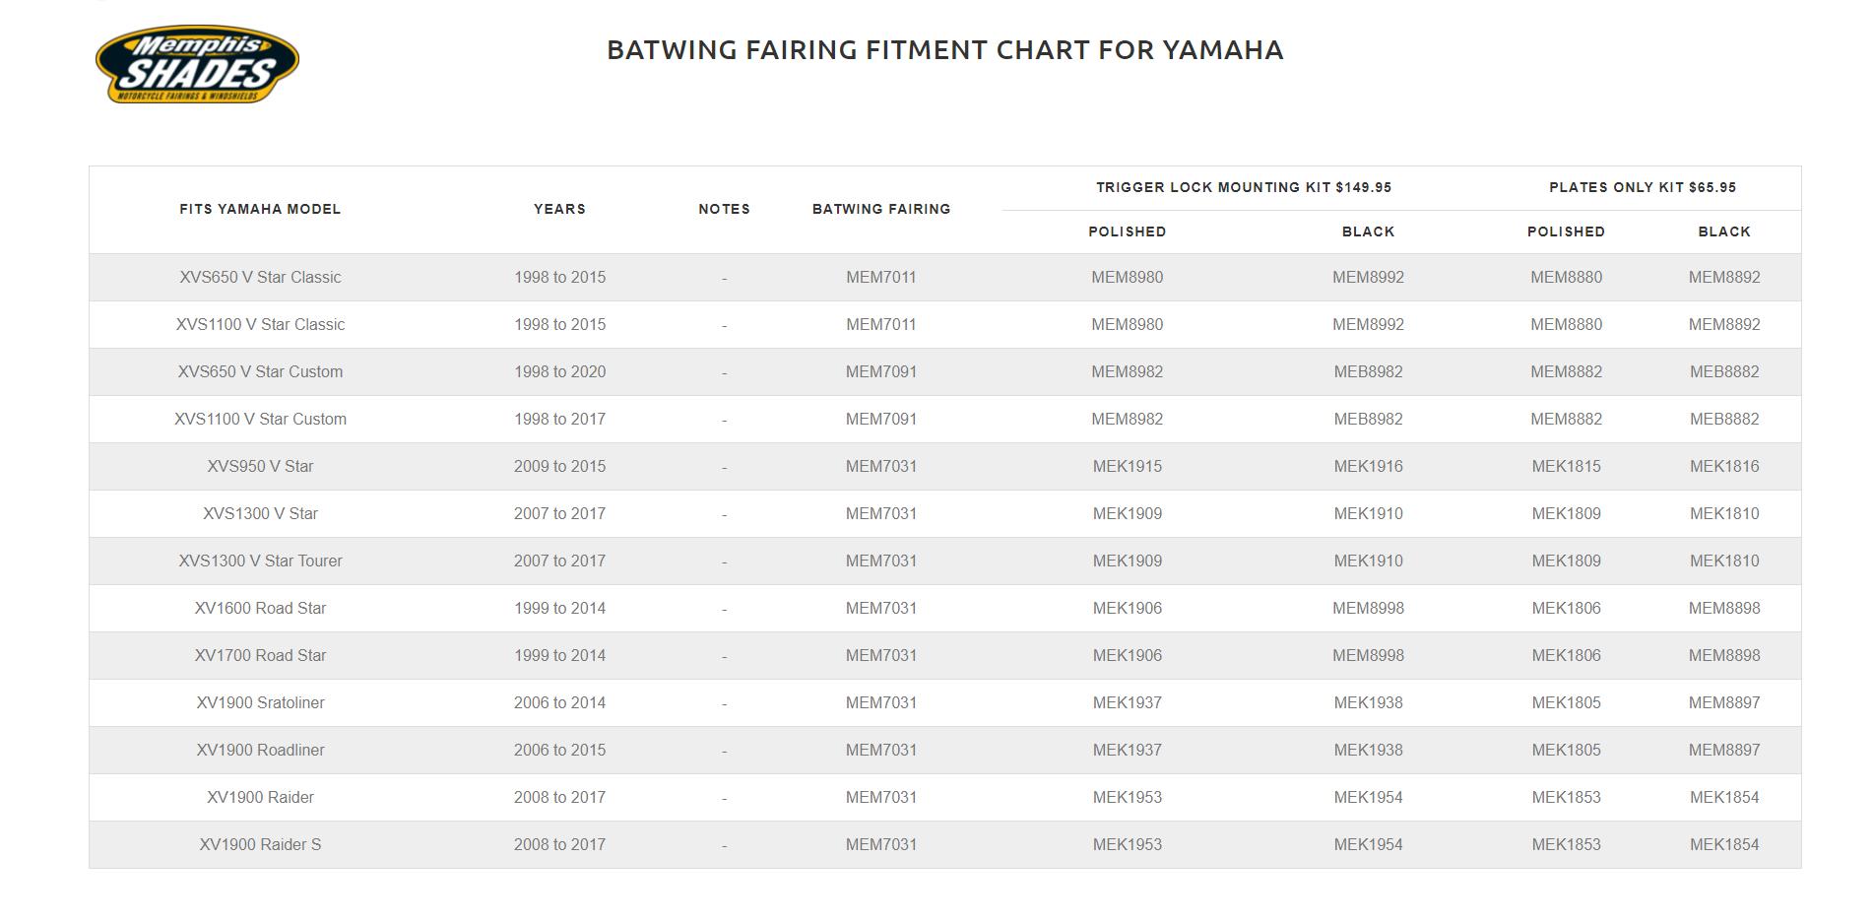This screenshot has height=924, width=1873.
Task: Select the Batwing Fairing column header
Action: 881,209
